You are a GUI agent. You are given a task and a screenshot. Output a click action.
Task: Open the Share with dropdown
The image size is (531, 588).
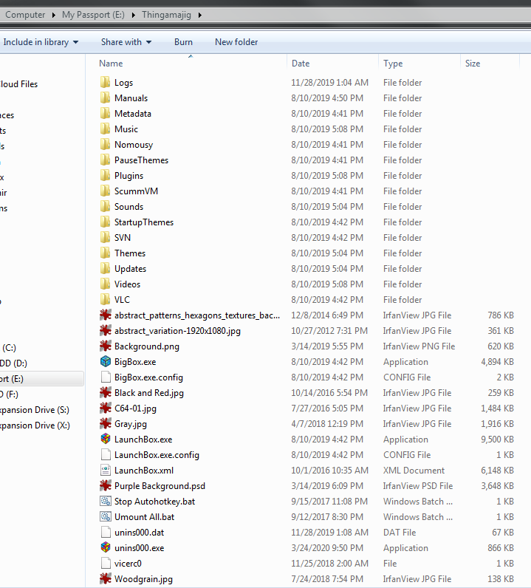(x=126, y=42)
